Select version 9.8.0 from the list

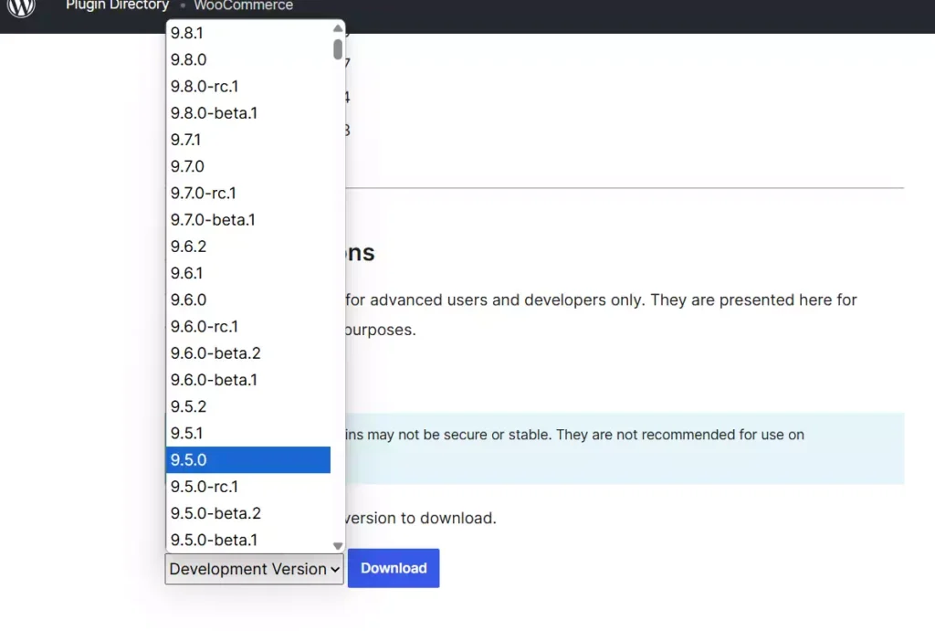pyautogui.click(x=248, y=59)
